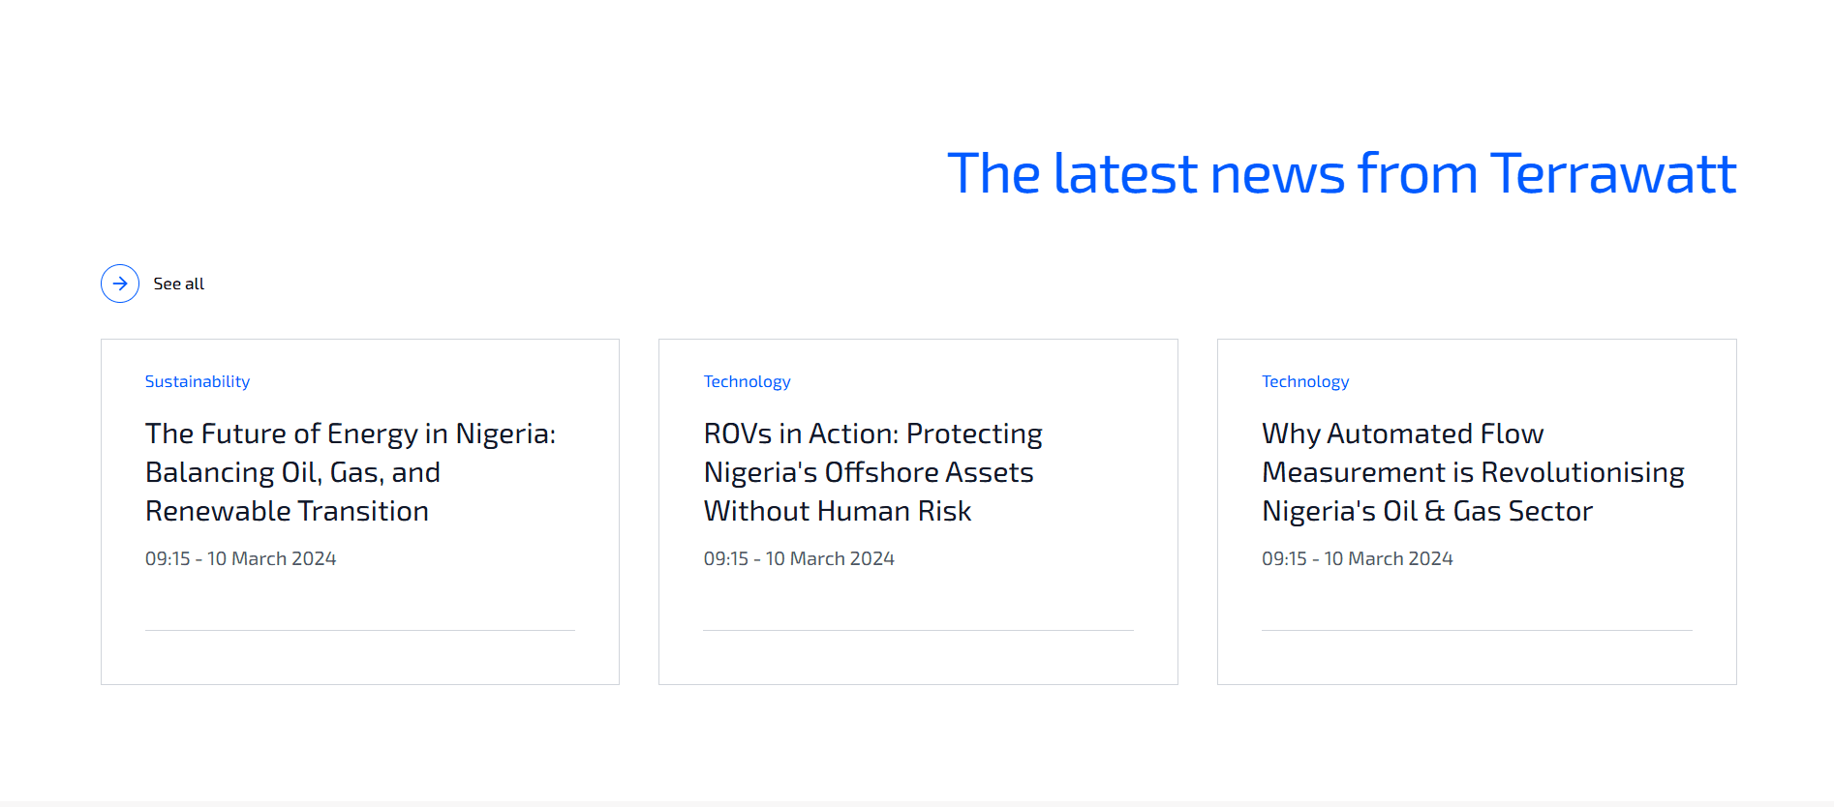Select the 'Sustainability' category label
The width and height of the screenshot is (1834, 807).
pyautogui.click(x=198, y=381)
